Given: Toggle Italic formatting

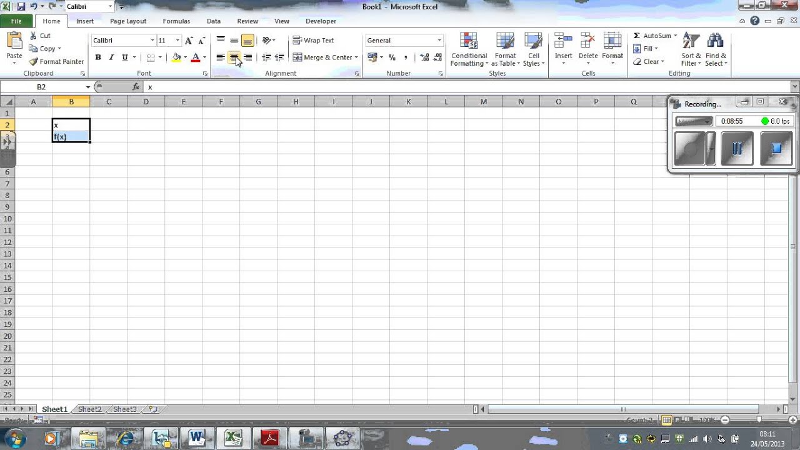Looking at the screenshot, I should pyautogui.click(x=111, y=57).
